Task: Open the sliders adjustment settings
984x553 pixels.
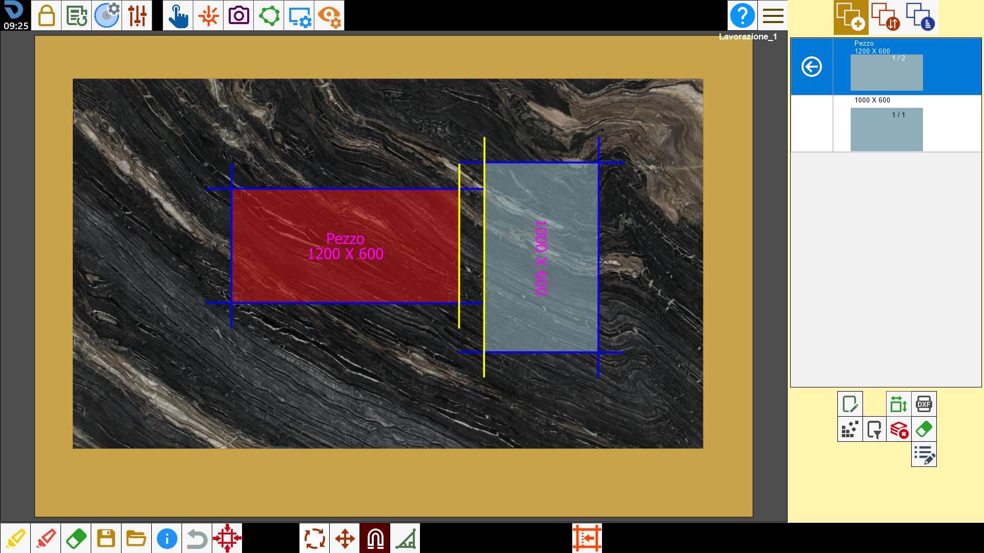Action: point(137,15)
